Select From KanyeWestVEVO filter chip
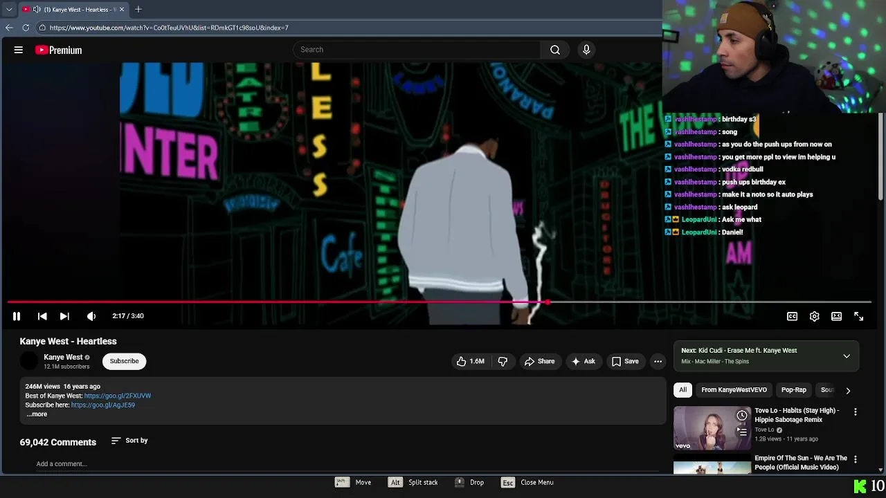This screenshot has height=498, width=886. click(x=734, y=390)
